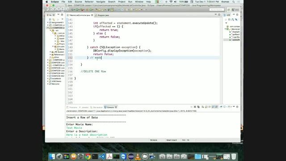Select the HelloWorld project in Package Explorer
This screenshot has height=161, width=286.
pos(56,79)
